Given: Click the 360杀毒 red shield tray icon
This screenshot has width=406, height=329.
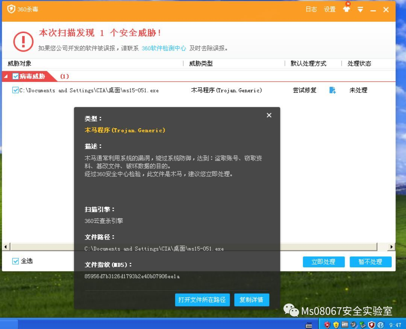Looking at the screenshot, I should click(x=371, y=324).
